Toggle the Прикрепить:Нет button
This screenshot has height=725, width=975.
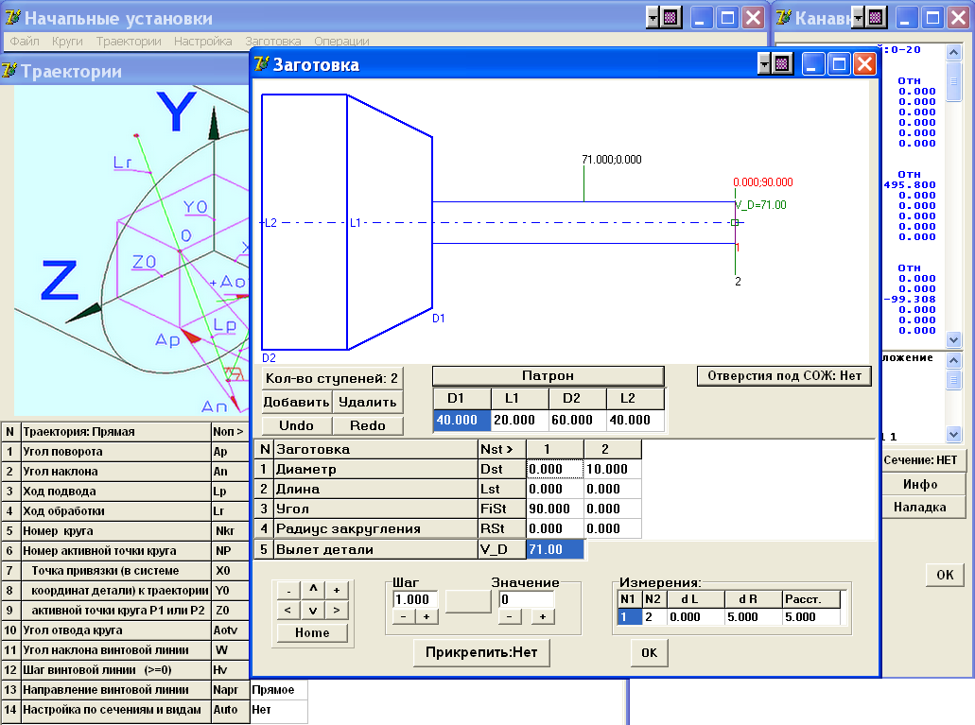[481, 652]
